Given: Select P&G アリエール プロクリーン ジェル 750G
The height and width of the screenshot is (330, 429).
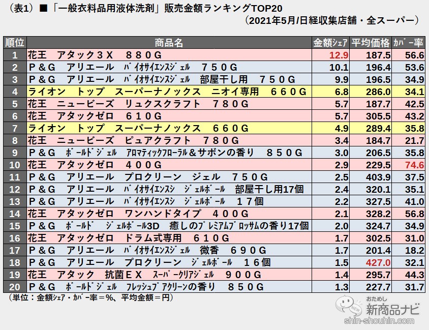Looking at the screenshot, I should [169, 177].
